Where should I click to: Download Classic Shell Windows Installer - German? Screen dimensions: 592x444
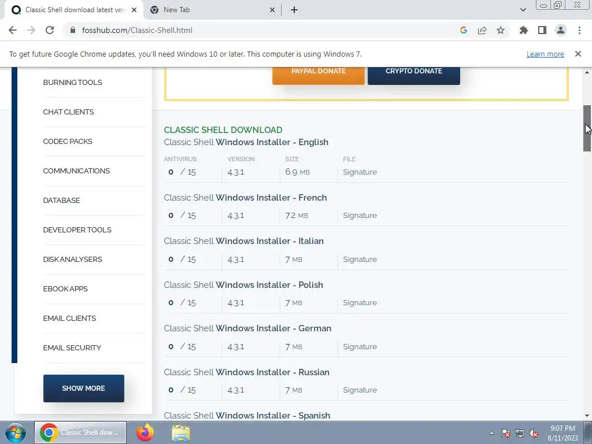pos(247,328)
